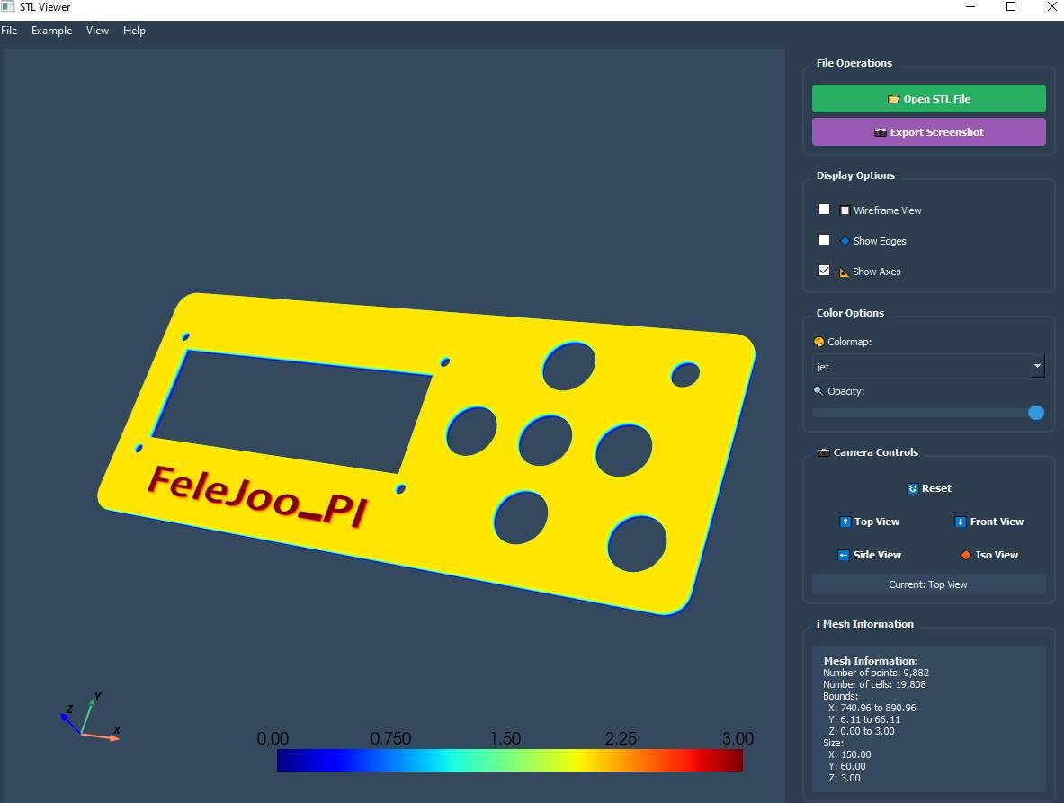The image size is (1064, 803).
Task: Minimize the STL Viewer window
Action: pos(970,7)
